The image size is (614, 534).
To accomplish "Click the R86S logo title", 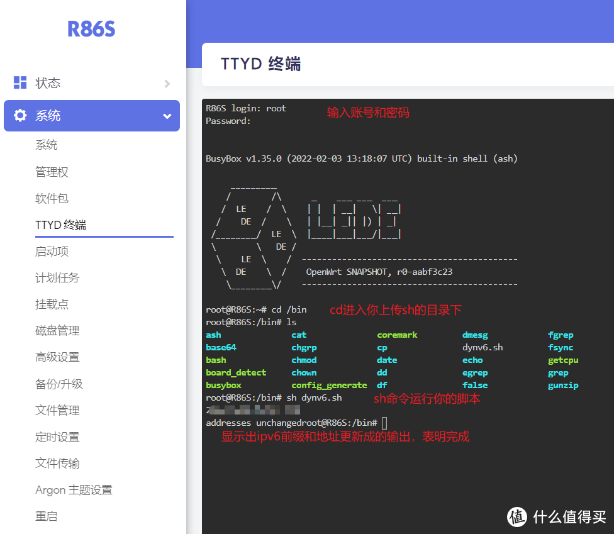I will pos(92,29).
